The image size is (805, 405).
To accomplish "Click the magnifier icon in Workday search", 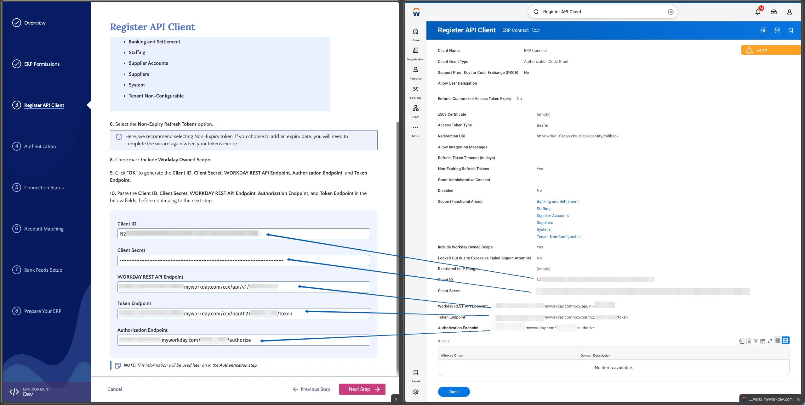I will tap(536, 12).
